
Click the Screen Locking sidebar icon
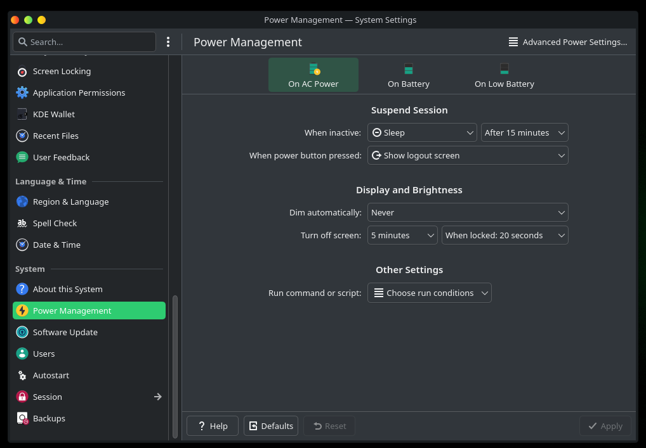click(x=22, y=72)
